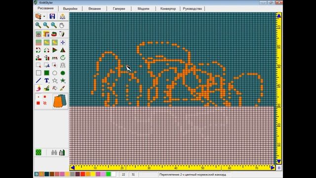The image size is (316, 178).
Task: Switch to the Рисование tab
Action: [45, 8]
